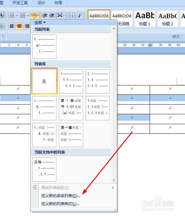This screenshot has width=185, height=216.
Task: Click the bullet list icon
Action: click(12, 16)
